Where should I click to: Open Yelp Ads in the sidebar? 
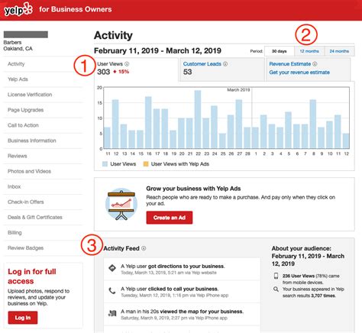click(43, 79)
